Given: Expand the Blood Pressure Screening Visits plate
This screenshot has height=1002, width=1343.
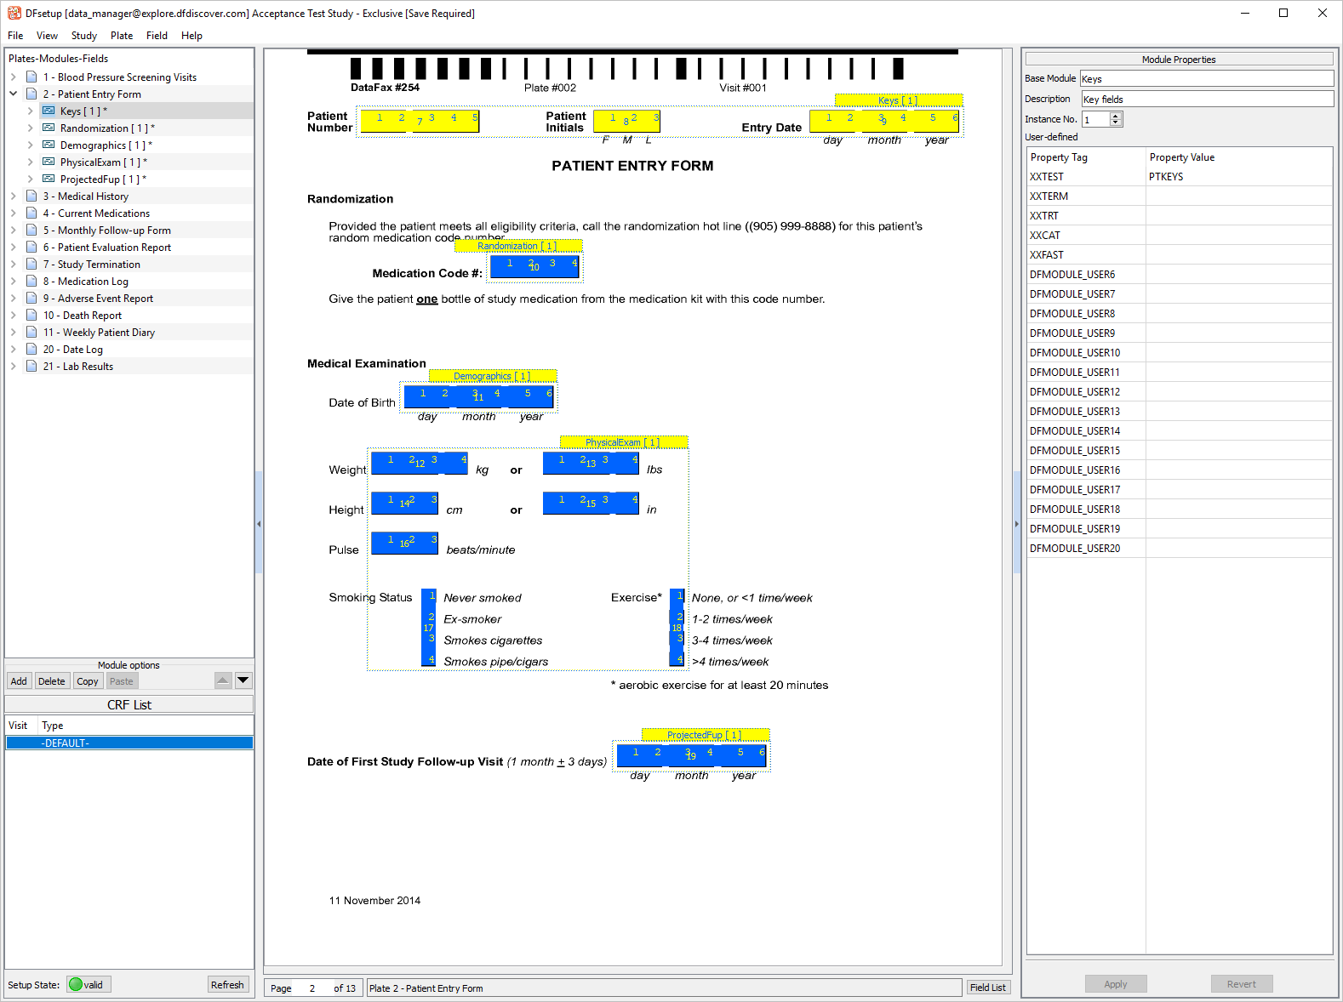Looking at the screenshot, I should pyautogui.click(x=14, y=77).
